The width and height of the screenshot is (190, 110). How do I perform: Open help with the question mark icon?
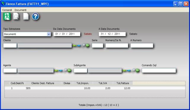click(x=36, y=17)
